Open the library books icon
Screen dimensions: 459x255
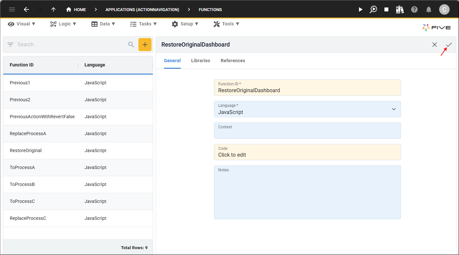[x=400, y=9]
